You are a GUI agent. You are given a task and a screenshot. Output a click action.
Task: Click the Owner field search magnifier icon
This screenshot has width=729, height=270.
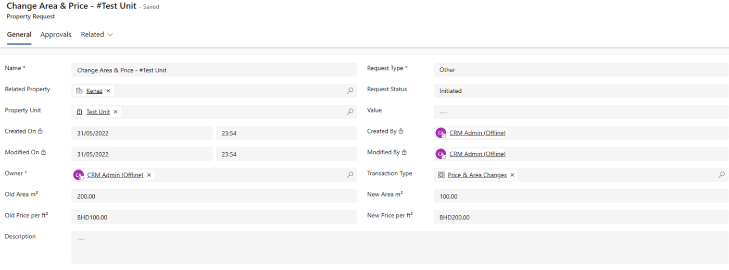350,175
